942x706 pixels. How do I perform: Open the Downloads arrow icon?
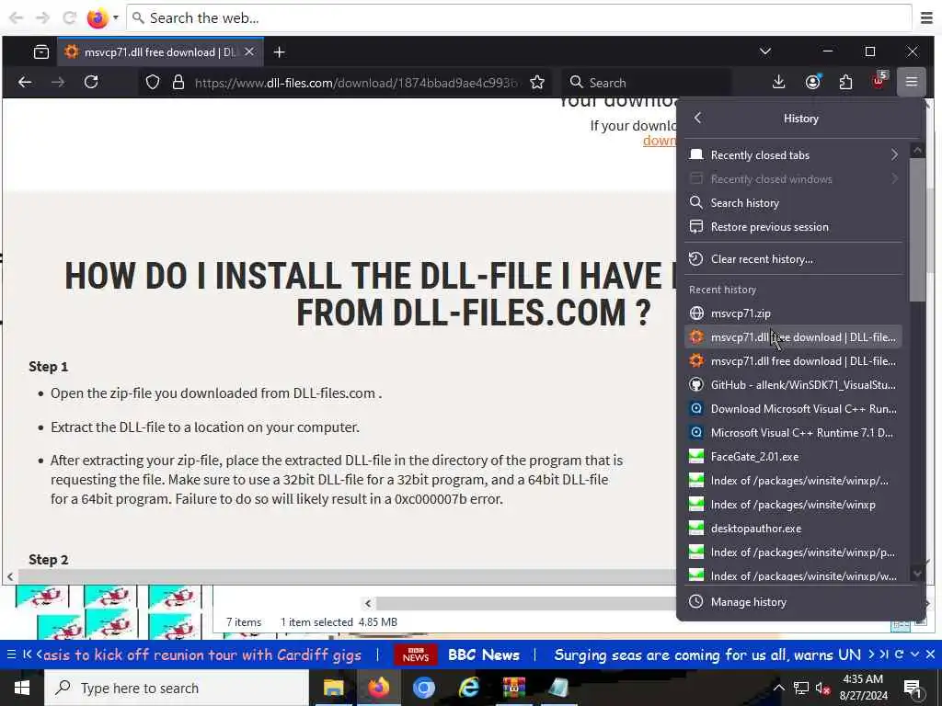click(778, 82)
